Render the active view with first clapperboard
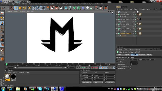 coord(52,8)
